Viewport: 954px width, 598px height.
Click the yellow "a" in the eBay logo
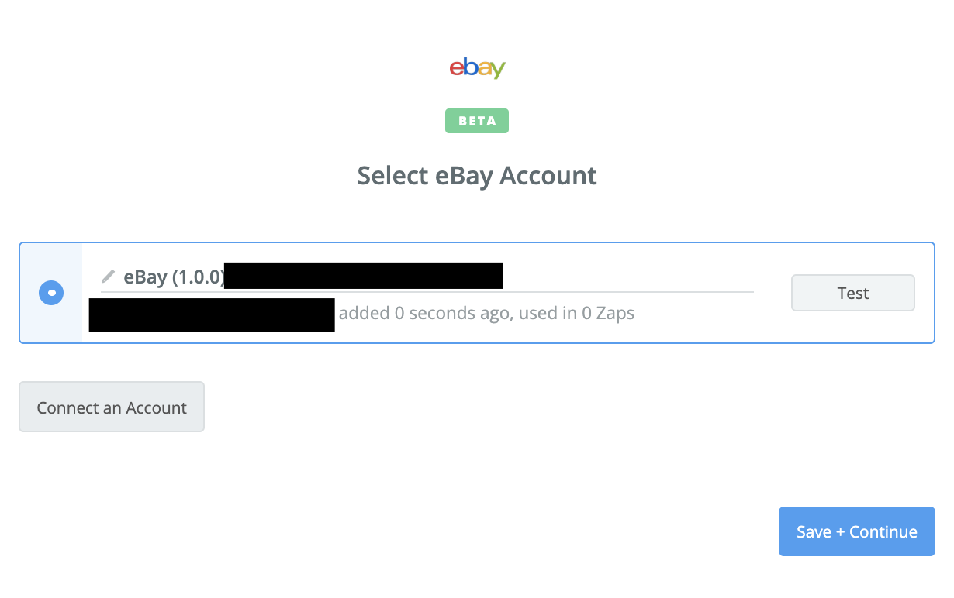(x=483, y=69)
